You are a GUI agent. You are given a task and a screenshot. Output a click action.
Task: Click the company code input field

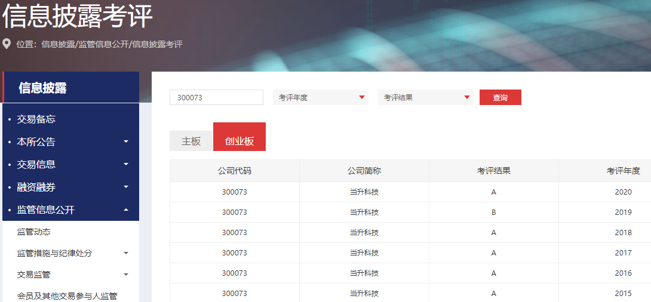coord(216,97)
